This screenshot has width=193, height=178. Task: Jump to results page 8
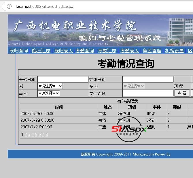click(47, 134)
